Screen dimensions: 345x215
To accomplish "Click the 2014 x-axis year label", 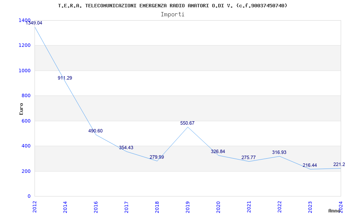I will tap(65, 207).
